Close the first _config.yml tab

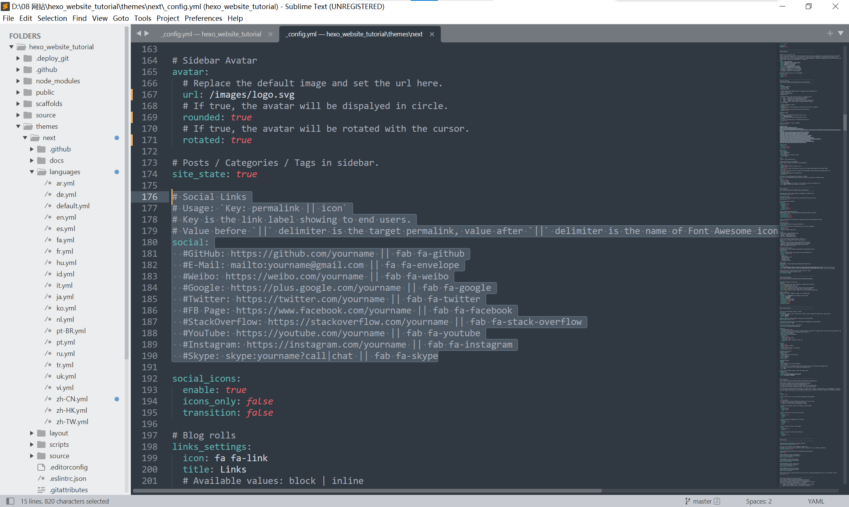[x=270, y=34]
